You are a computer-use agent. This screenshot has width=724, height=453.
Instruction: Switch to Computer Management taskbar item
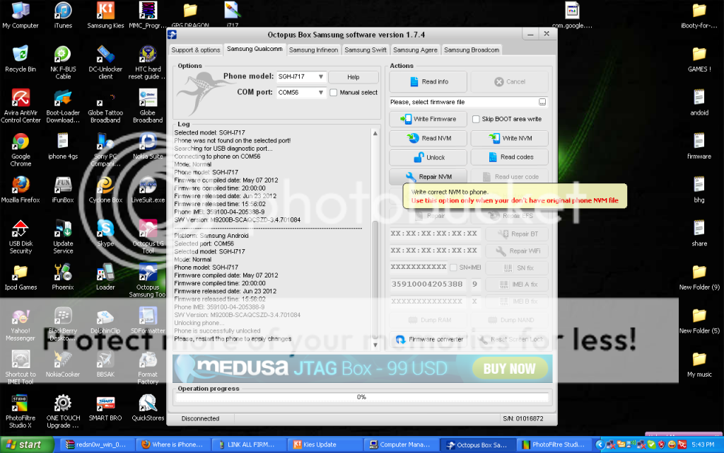pyautogui.click(x=402, y=445)
